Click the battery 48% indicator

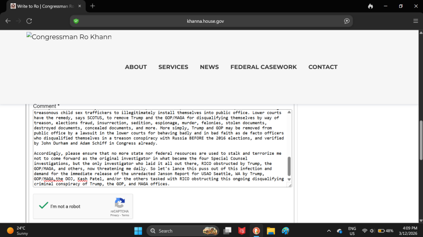pyautogui.click(x=385, y=231)
